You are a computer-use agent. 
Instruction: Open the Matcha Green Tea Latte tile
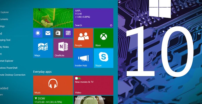(93, 100)
